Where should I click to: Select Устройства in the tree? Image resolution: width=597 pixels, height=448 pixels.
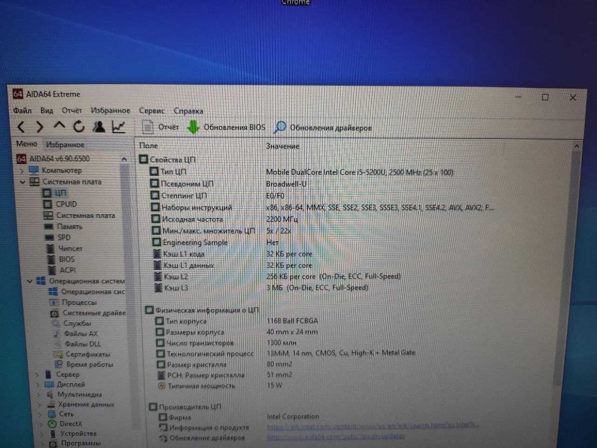click(x=73, y=434)
